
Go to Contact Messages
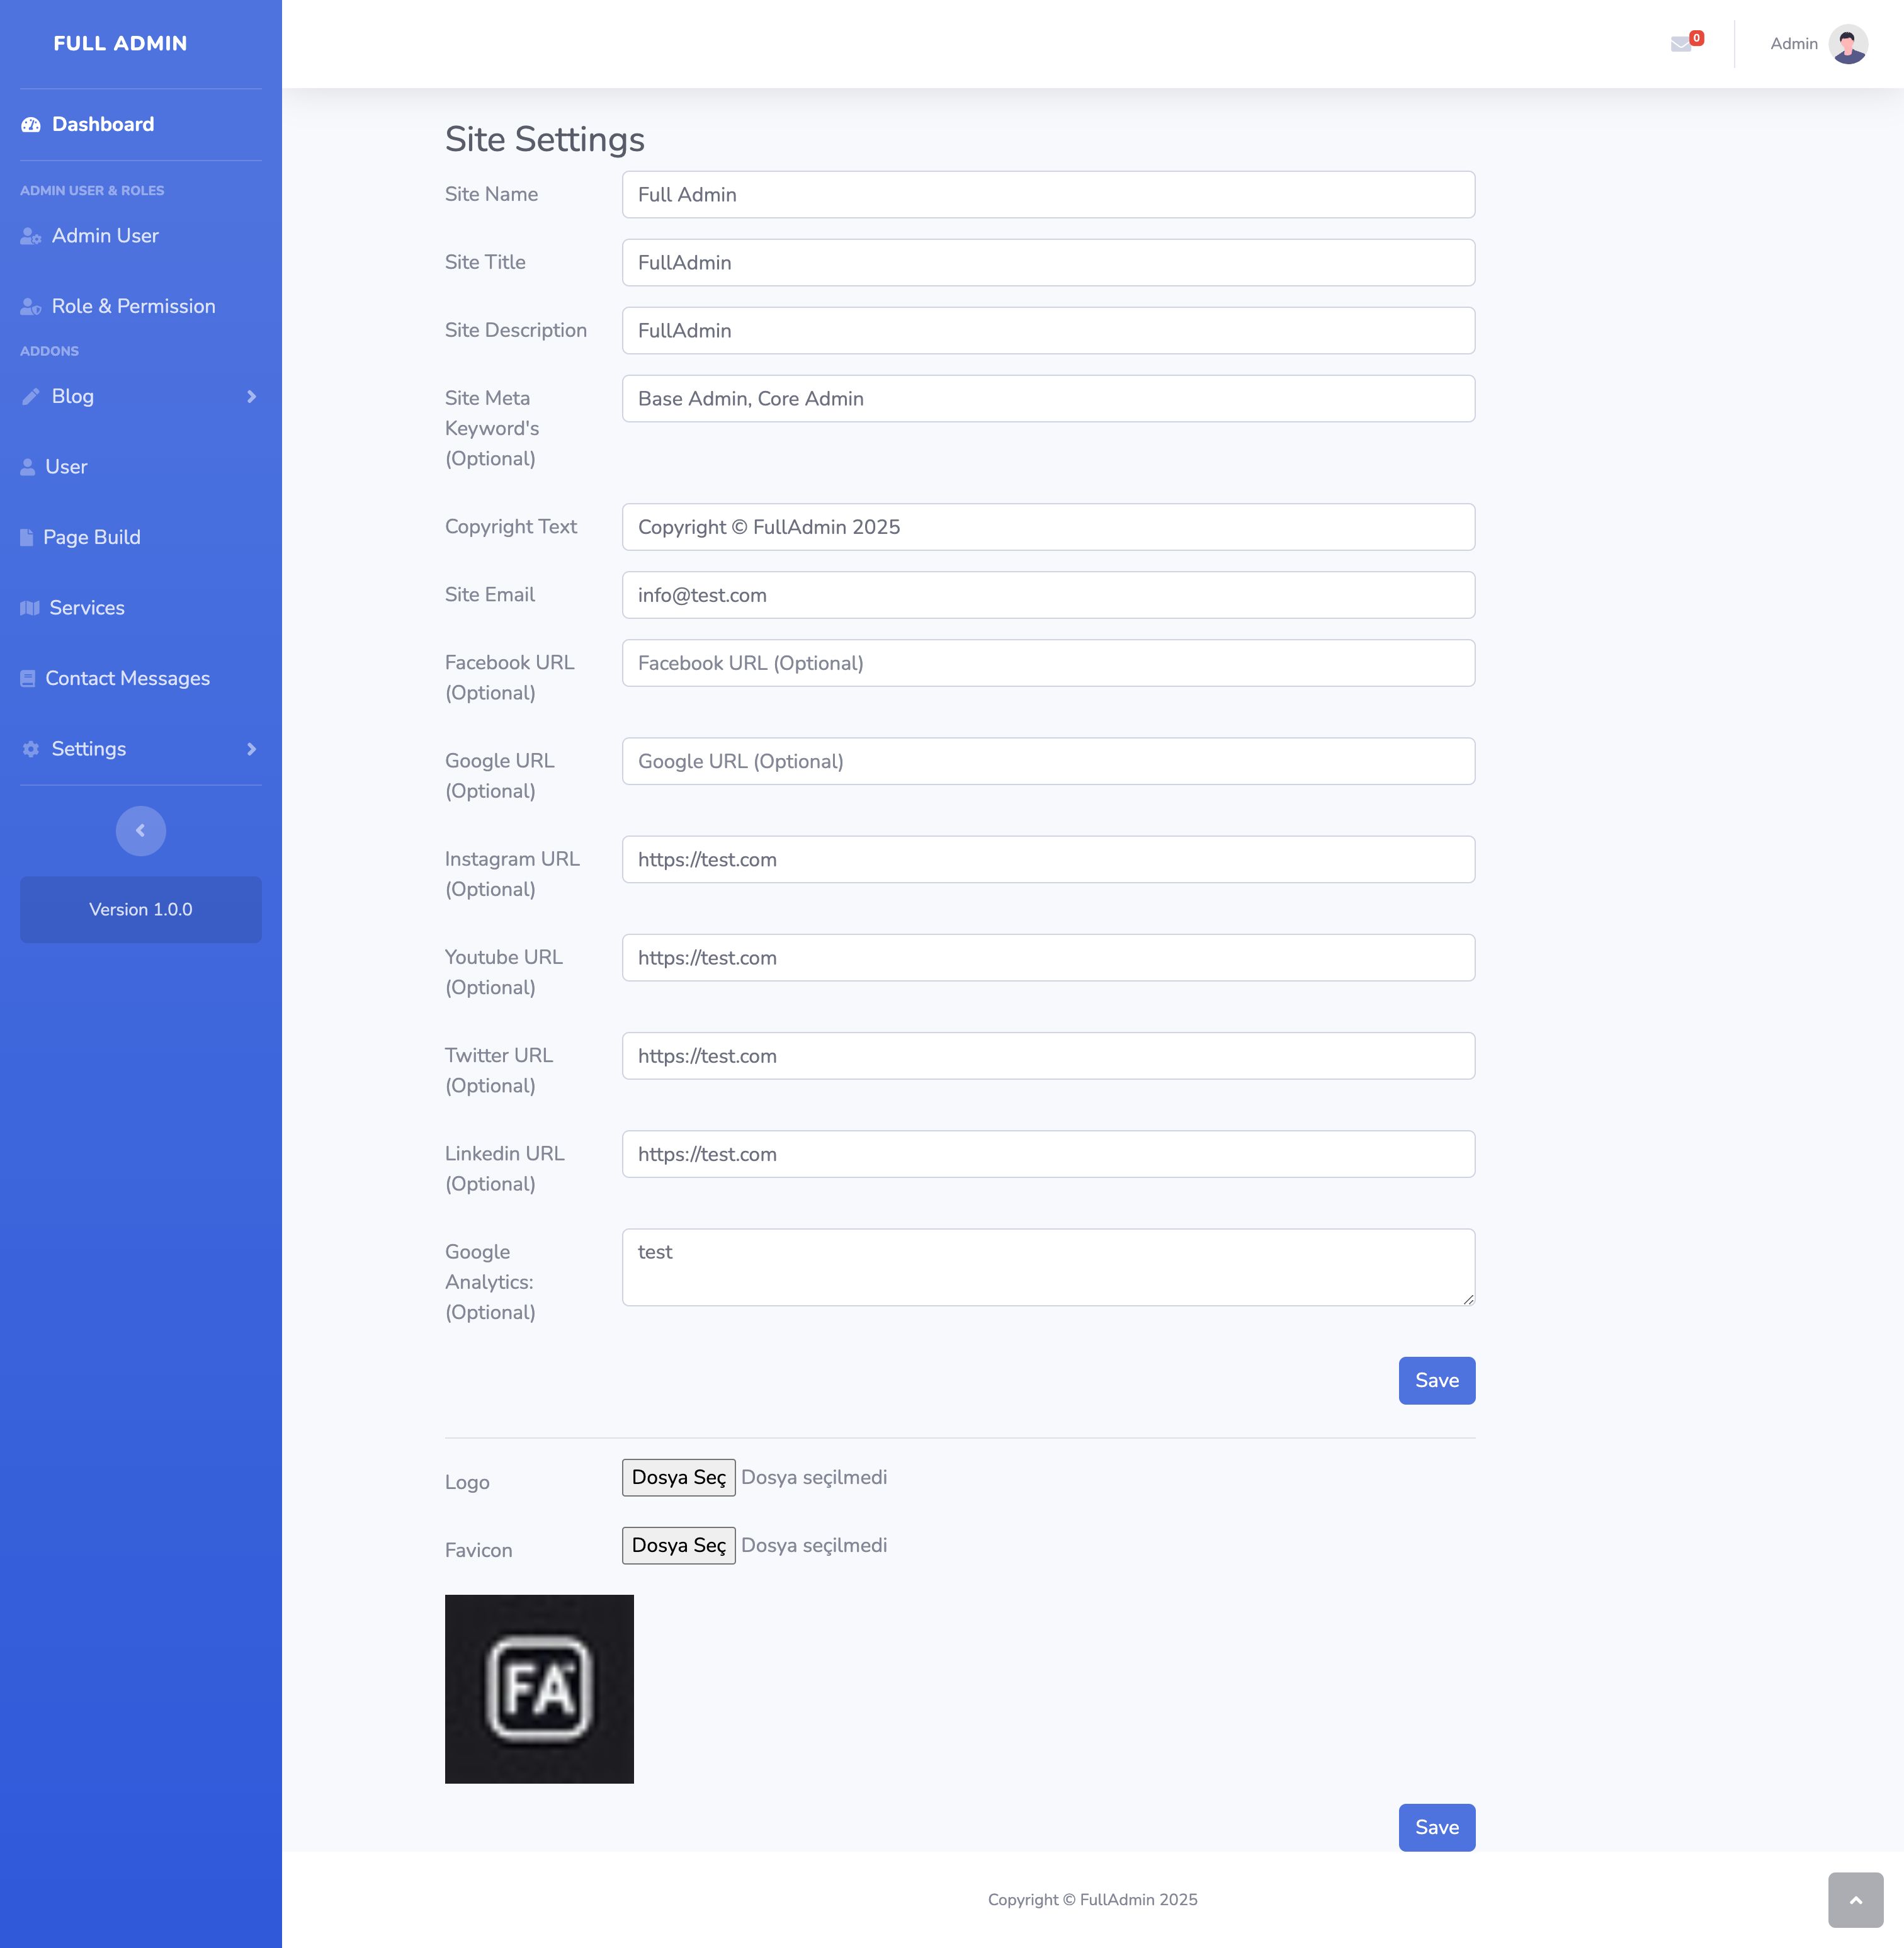[127, 678]
